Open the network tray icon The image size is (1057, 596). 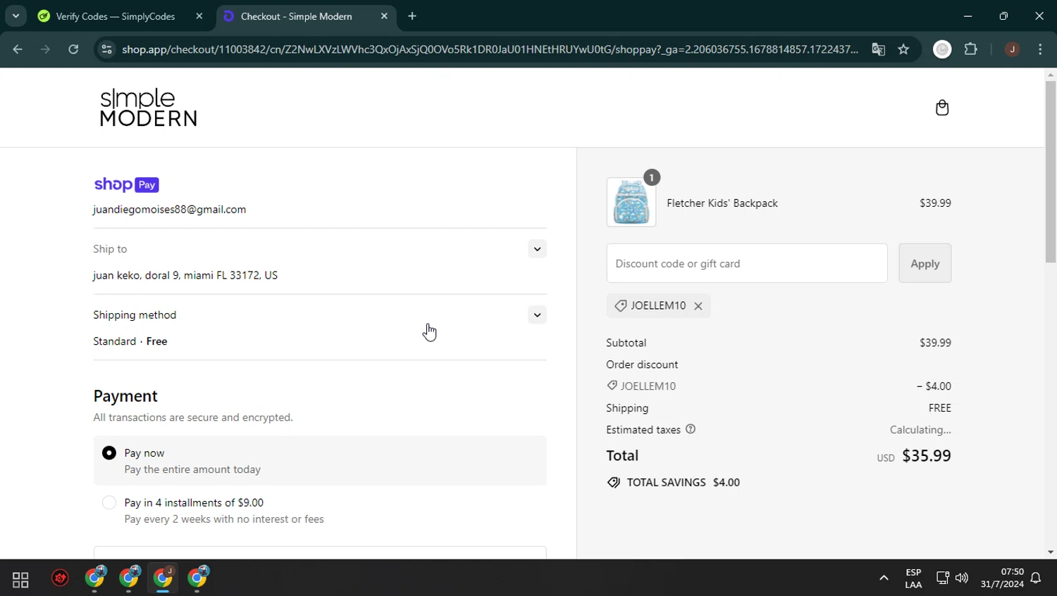943,578
